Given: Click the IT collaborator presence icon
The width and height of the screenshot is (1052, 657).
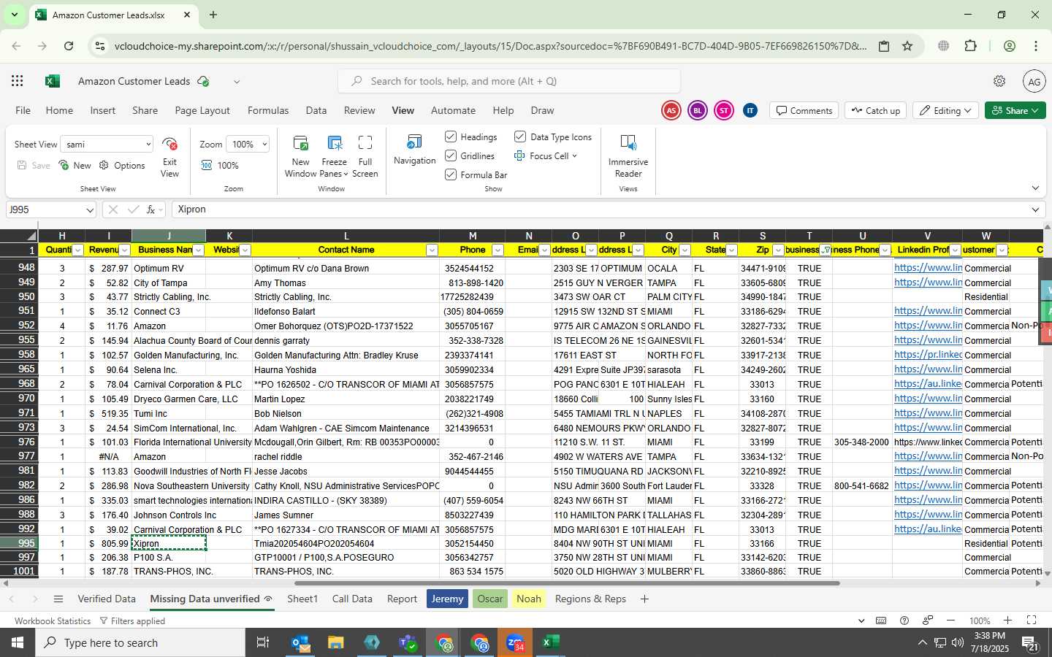Looking at the screenshot, I should (x=750, y=110).
